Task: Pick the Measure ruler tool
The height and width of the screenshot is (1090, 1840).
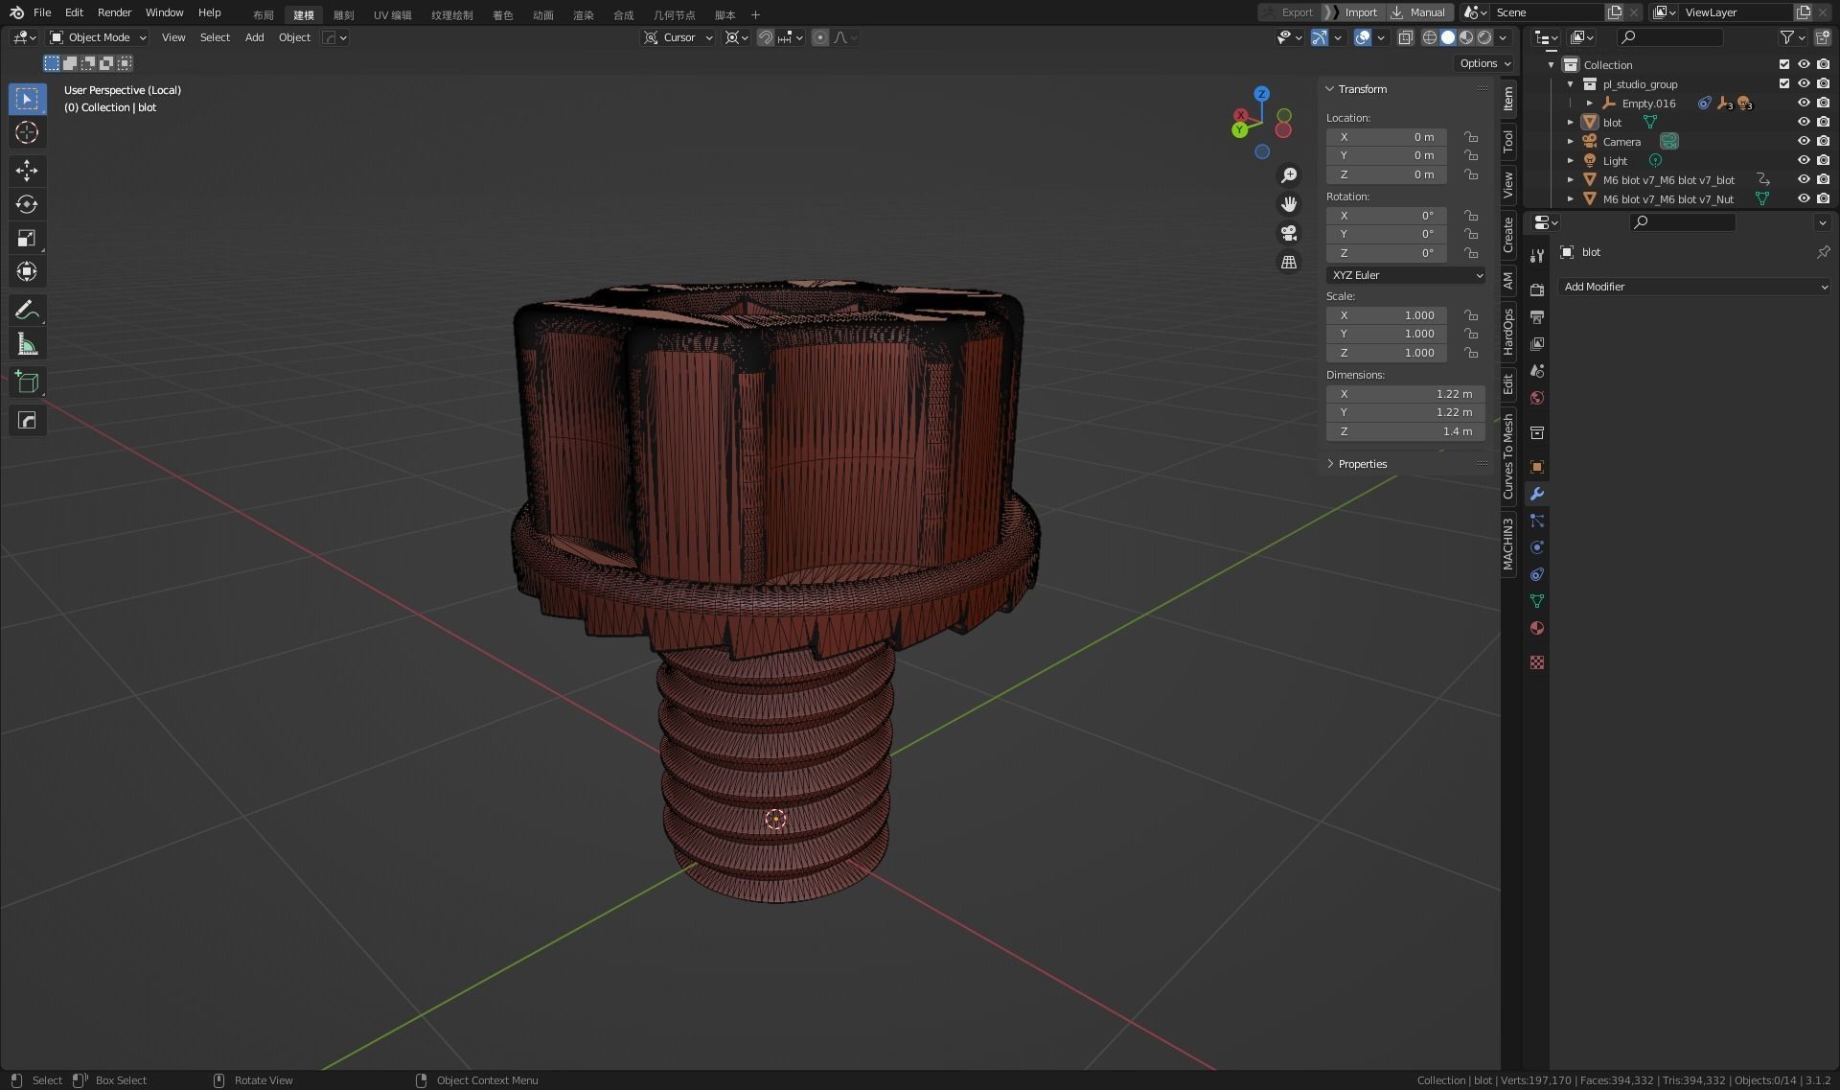Action: pos(27,344)
